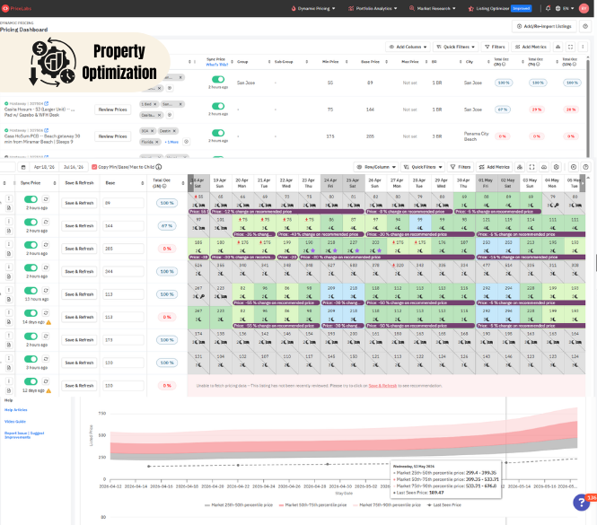Click the PriceLabs logo

tap(17, 8)
